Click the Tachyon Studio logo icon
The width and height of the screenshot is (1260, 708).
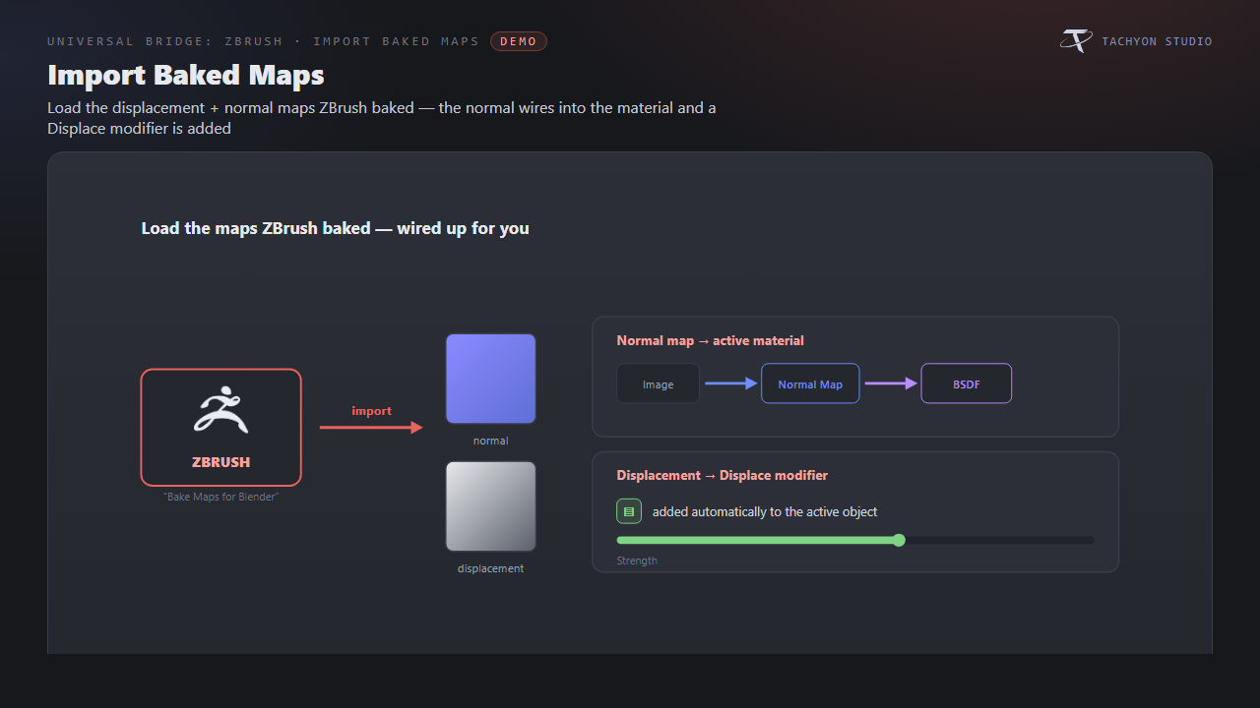tap(1077, 40)
